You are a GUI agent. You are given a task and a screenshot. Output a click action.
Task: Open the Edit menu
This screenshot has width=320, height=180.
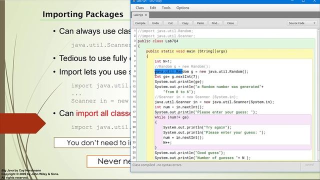[x=152, y=8]
